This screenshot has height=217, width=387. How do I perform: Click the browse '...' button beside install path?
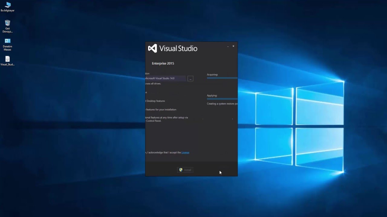coord(190,78)
